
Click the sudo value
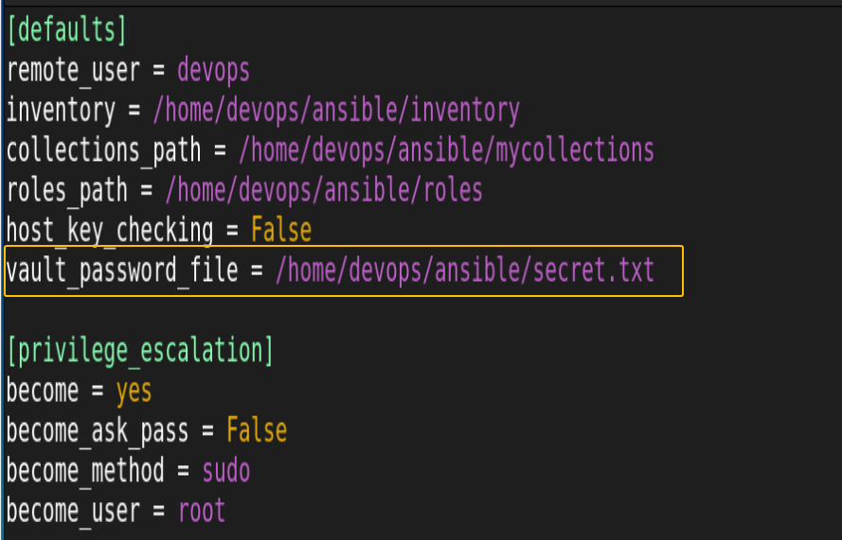[226, 471]
